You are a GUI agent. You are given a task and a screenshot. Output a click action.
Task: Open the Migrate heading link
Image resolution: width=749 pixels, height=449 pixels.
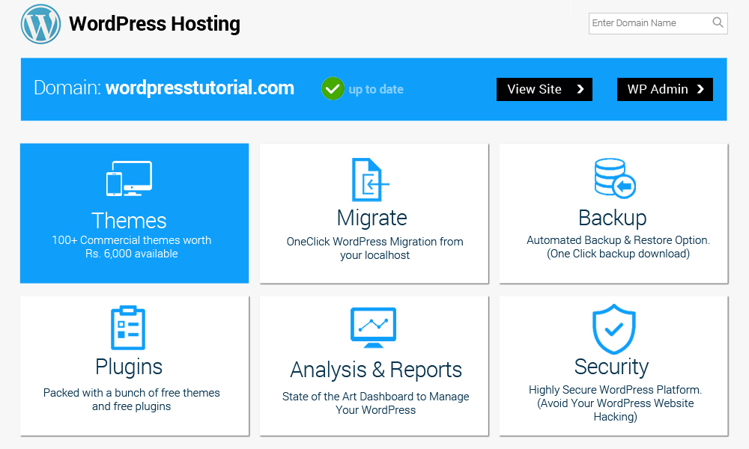coord(372,218)
